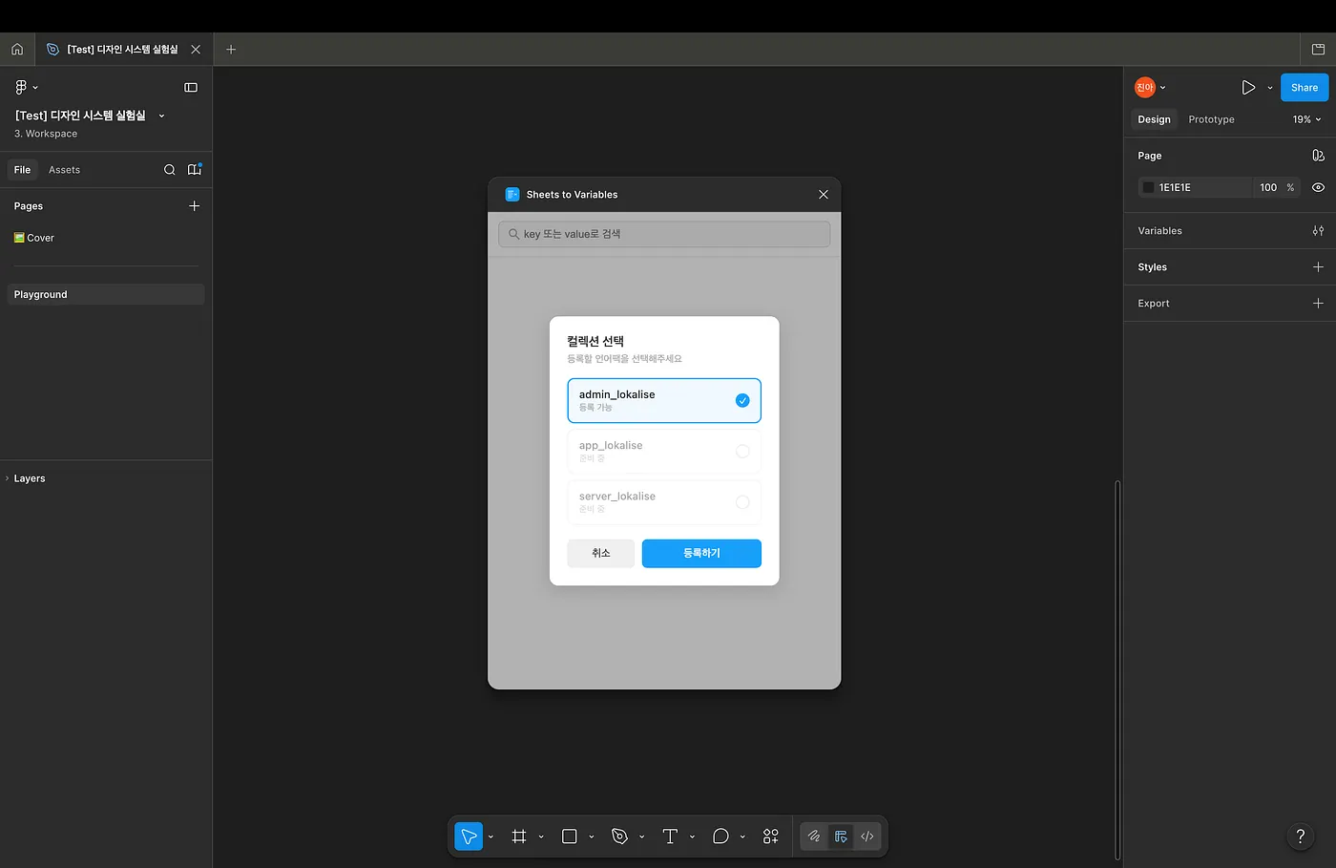Open the user avatar dropdown
This screenshot has height=868, width=1336.
coord(1150,88)
